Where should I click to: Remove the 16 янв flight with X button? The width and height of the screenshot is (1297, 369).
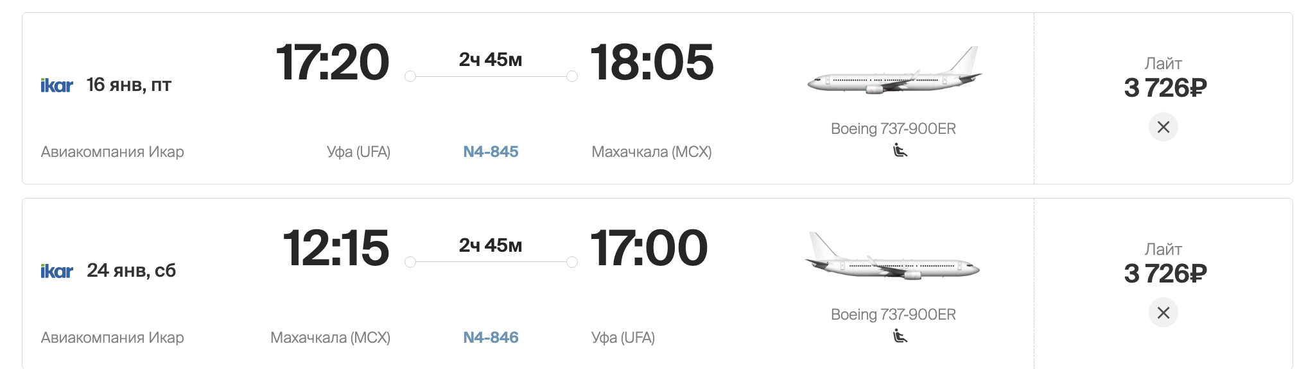[1163, 127]
